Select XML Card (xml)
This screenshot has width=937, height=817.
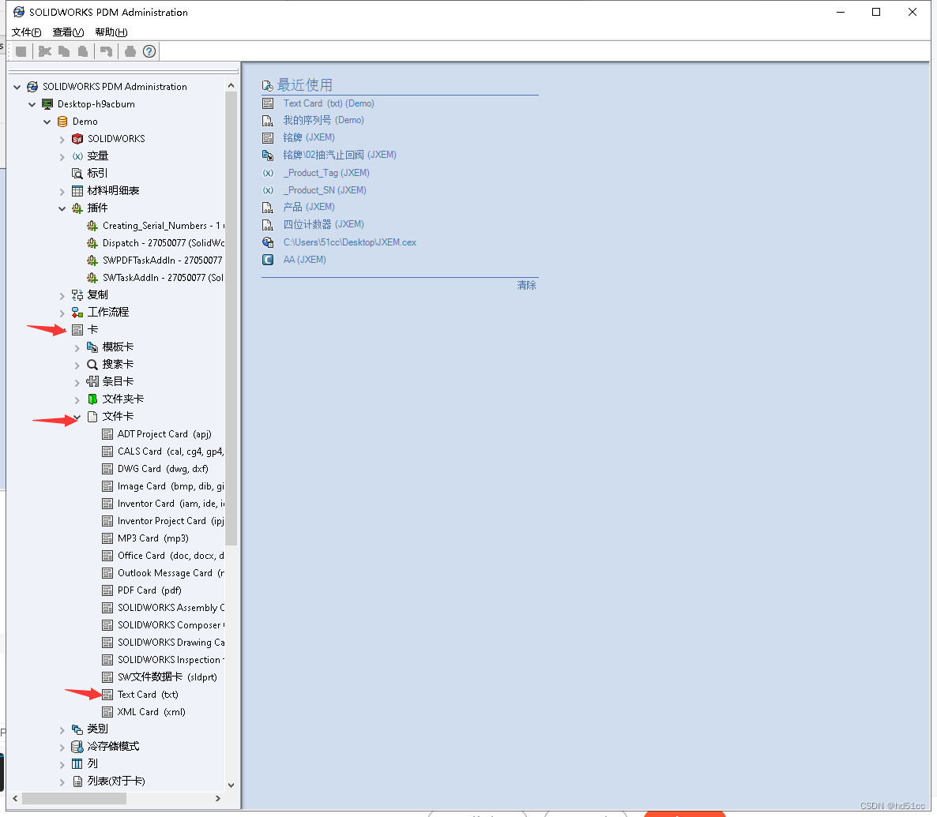click(x=151, y=712)
